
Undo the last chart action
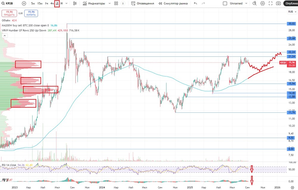pos(195,3)
